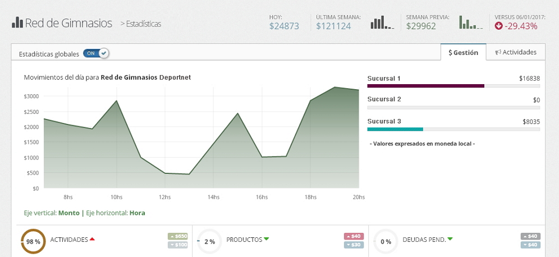
Task: Click the $650 green badge in Actividades
Action: (x=178, y=236)
